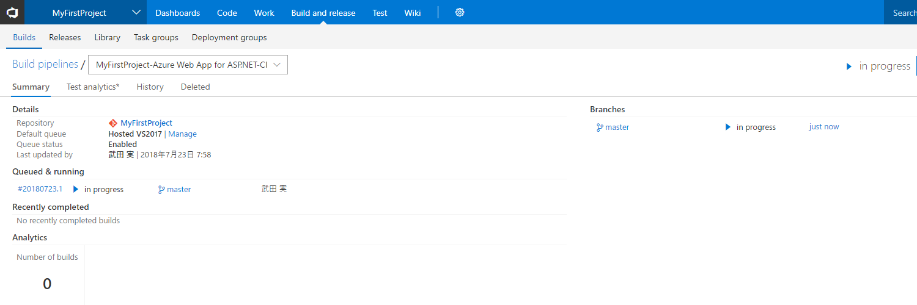Expand the MyFirstProject project selector

[x=136, y=12]
